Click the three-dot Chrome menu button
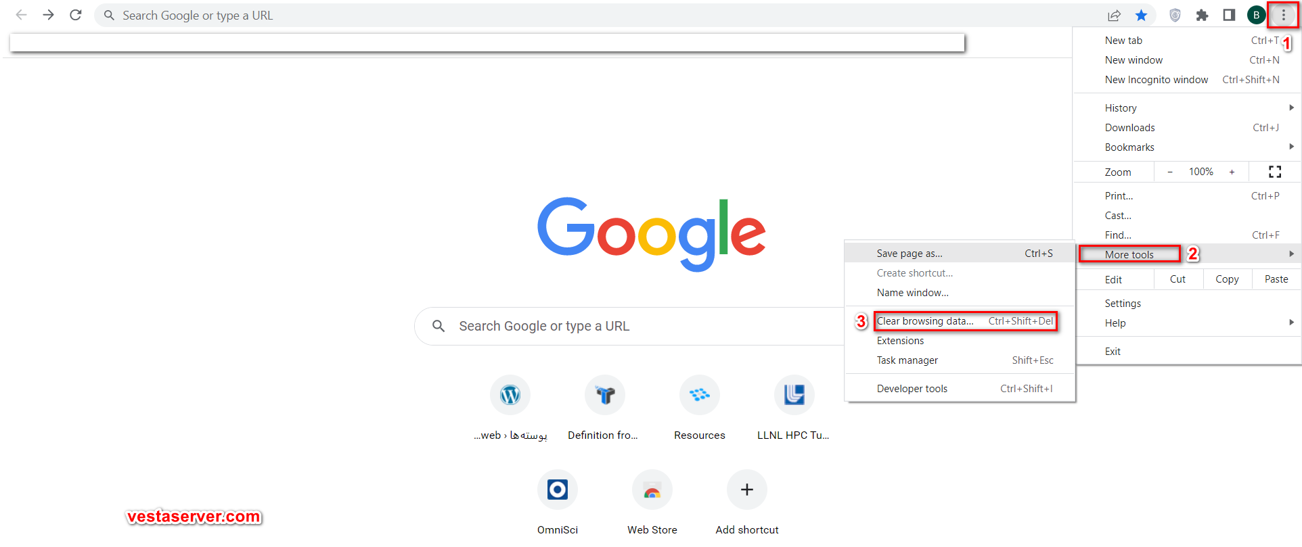Screen dimensions: 1302x547 pos(1283,15)
